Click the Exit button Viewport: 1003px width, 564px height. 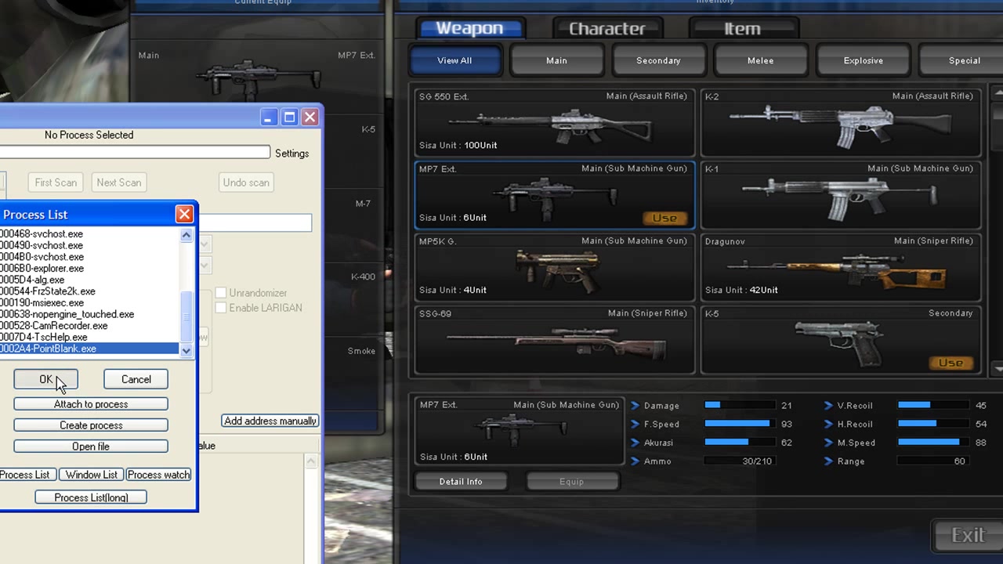click(x=968, y=535)
